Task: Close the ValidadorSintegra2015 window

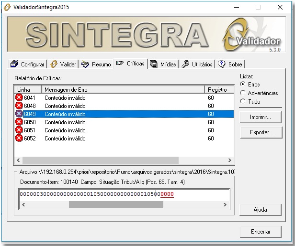Action: [280, 7]
